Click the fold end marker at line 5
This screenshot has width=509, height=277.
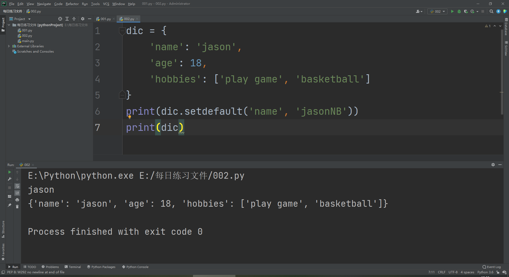coord(122,95)
